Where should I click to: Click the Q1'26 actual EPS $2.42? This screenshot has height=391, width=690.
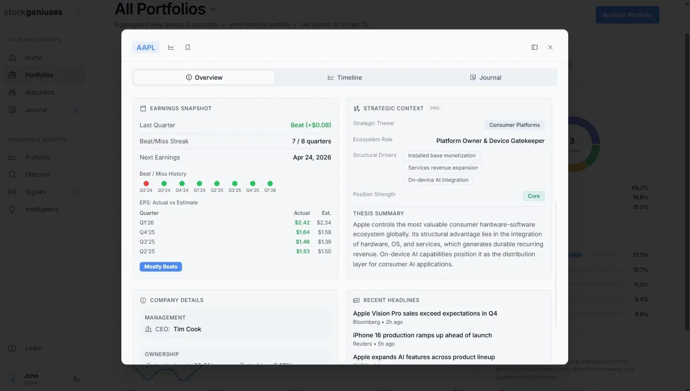click(302, 223)
